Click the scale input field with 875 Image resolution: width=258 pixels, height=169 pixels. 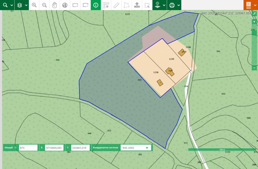click(28, 148)
